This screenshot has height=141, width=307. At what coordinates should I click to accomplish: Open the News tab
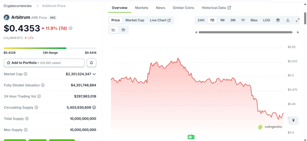(x=161, y=8)
